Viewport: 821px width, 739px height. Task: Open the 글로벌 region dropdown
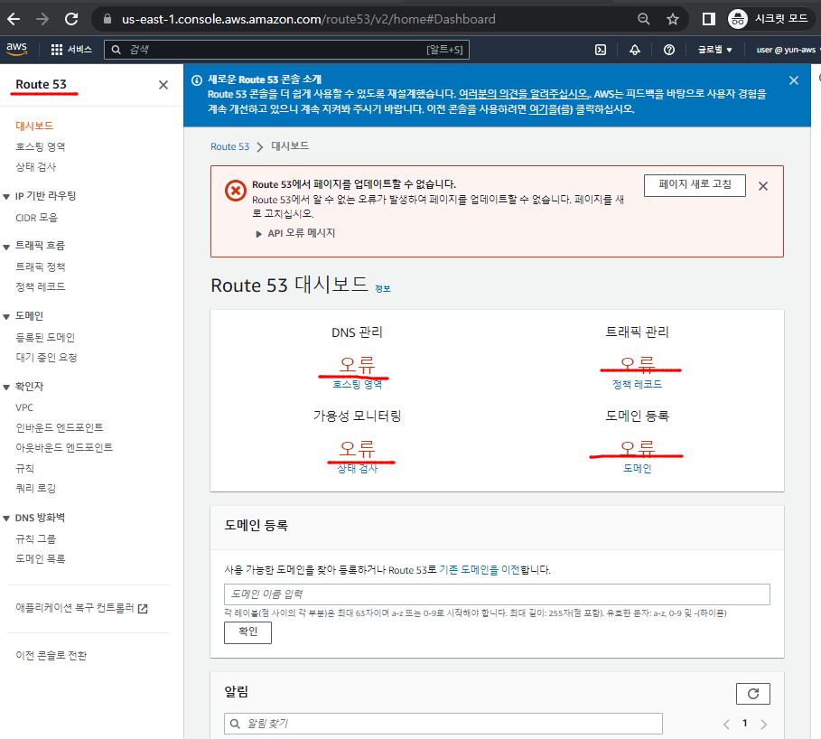(x=714, y=50)
